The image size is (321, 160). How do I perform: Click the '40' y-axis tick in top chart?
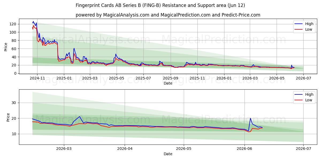tap(14, 57)
